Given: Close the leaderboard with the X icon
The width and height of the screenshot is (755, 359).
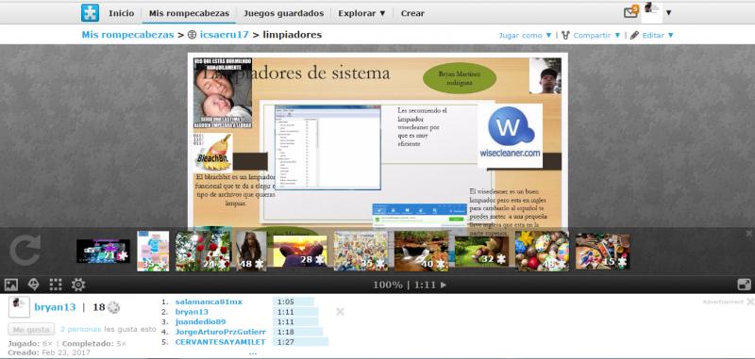Looking at the screenshot, I should tap(340, 312).
